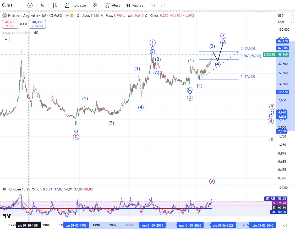Select circled wave 1 label at 2011 peak
The width and height of the screenshot is (295, 230).
pyautogui.click(x=152, y=42)
